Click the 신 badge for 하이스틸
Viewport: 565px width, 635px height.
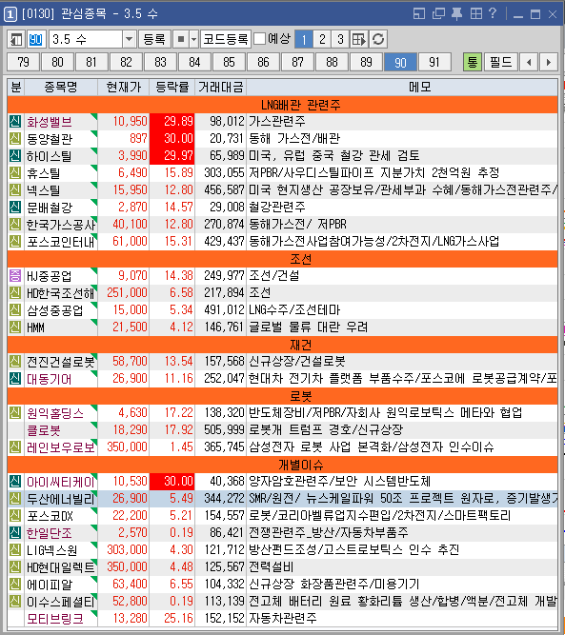(x=15, y=155)
